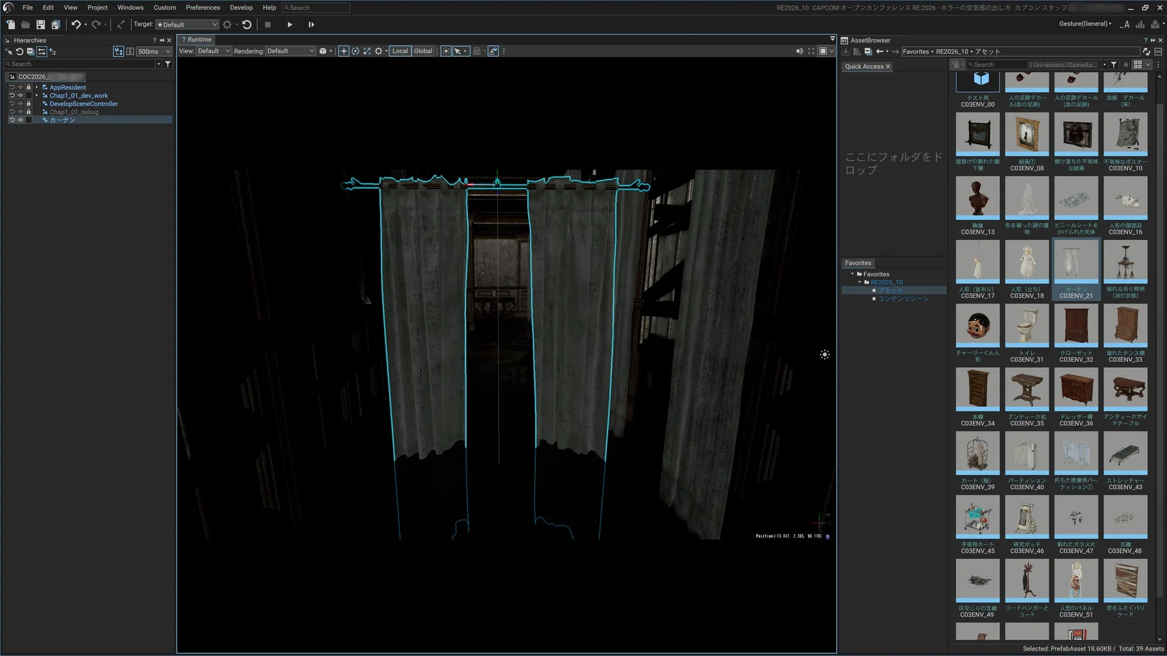The width and height of the screenshot is (1167, 656).
Task: Switch to Global coordinate mode
Action: point(423,51)
